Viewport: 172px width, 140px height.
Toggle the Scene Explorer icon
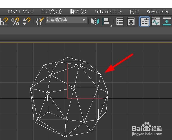pyautogui.click(x=120, y=21)
